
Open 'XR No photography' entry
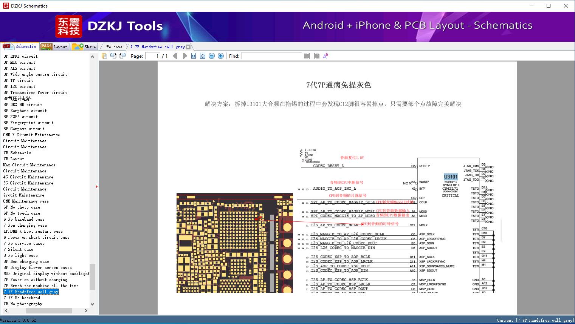pyautogui.click(x=23, y=304)
